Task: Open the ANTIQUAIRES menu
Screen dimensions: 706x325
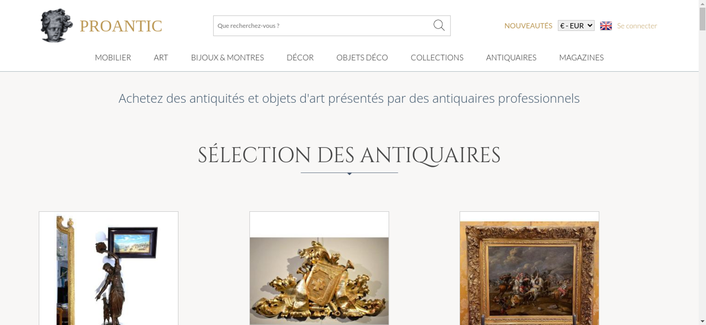Action: coord(511,57)
